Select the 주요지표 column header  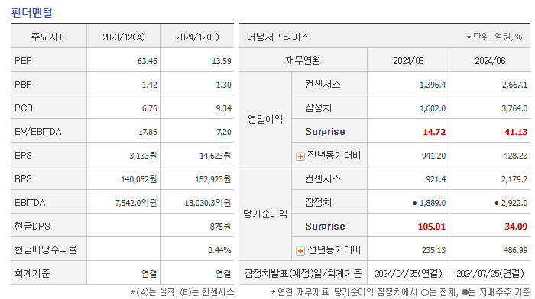(48, 37)
